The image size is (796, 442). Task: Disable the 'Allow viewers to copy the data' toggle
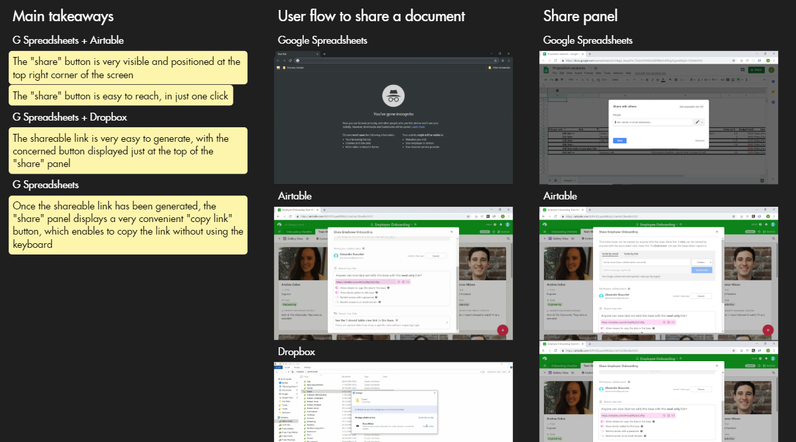337,288
